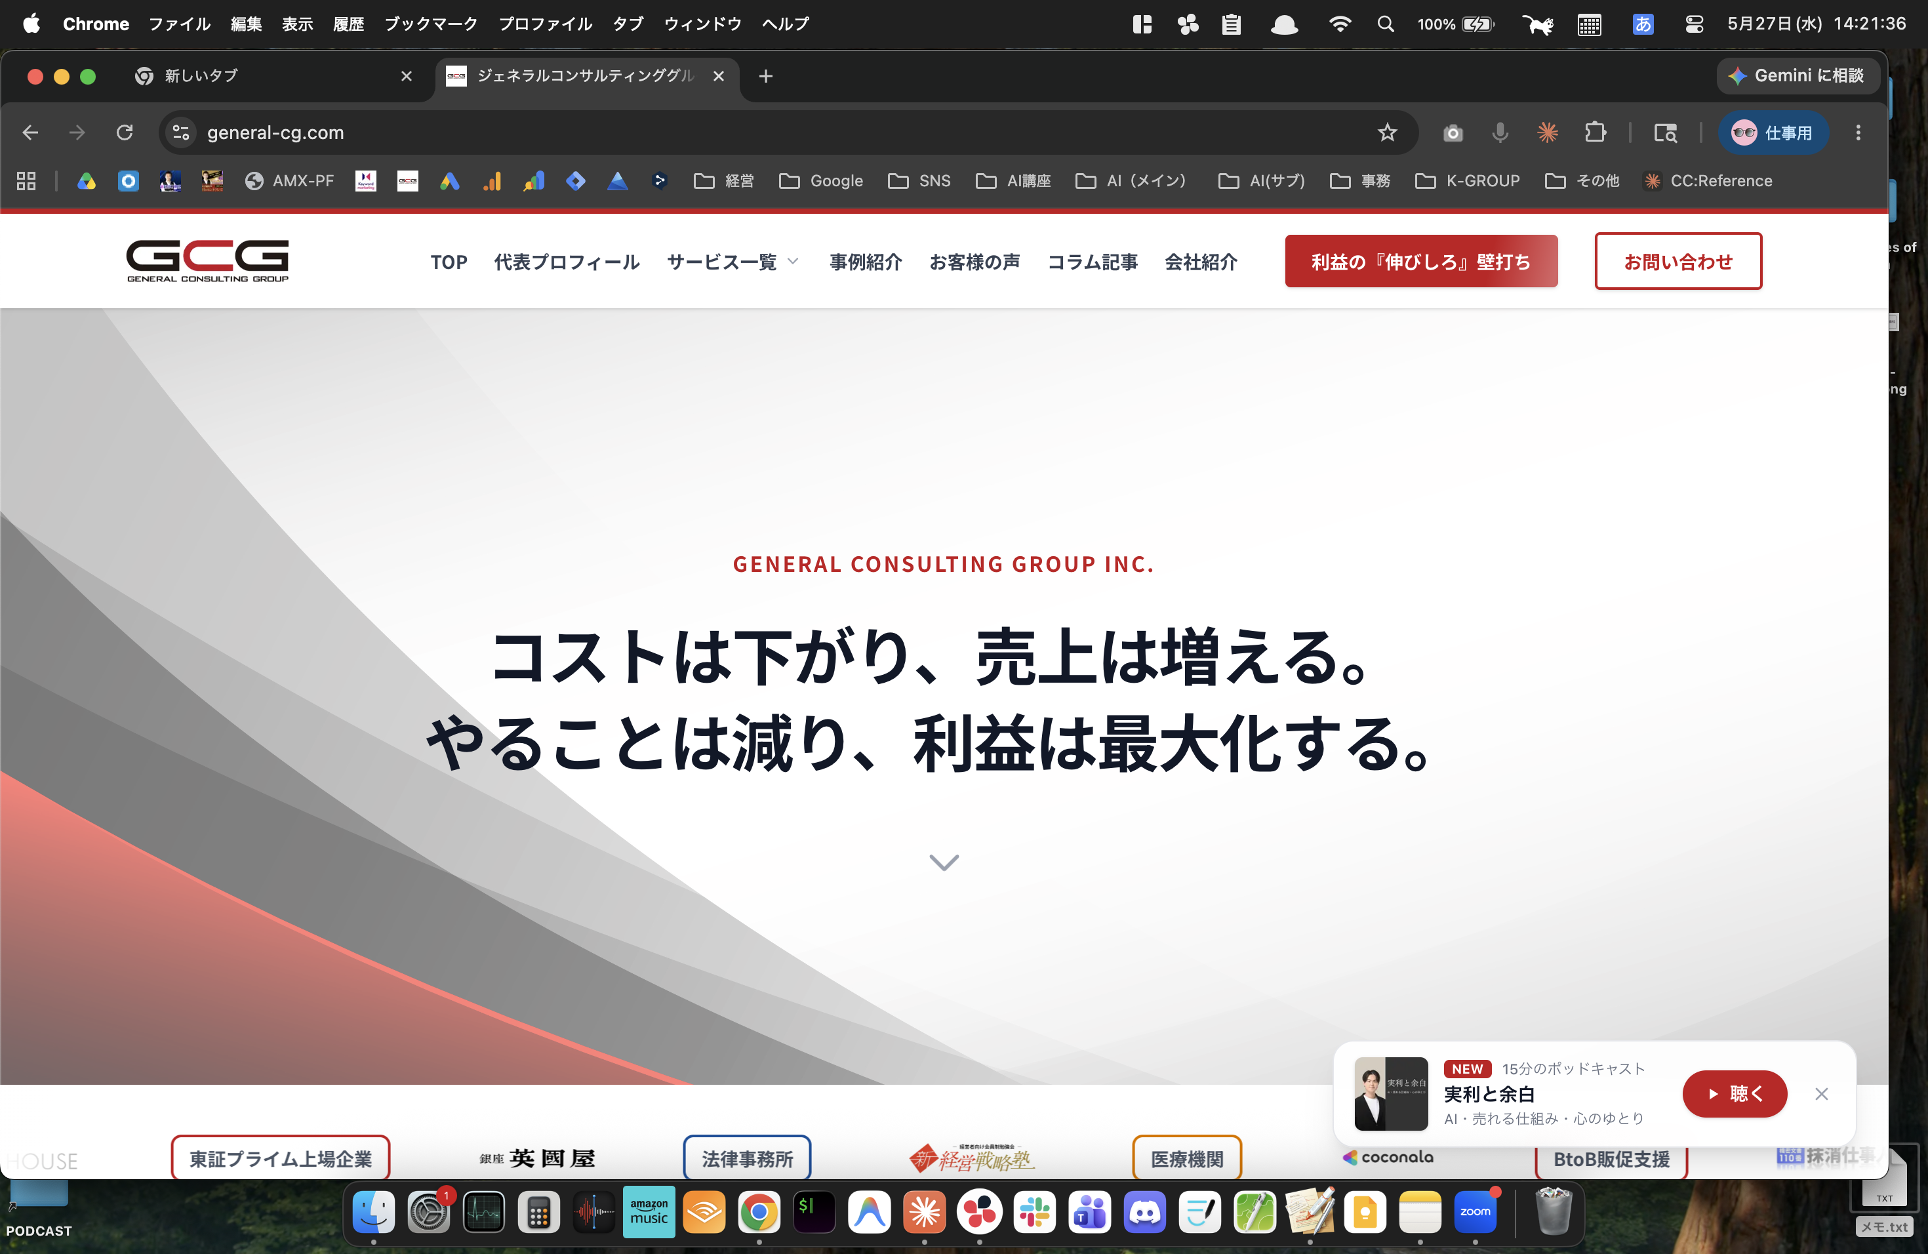The height and width of the screenshot is (1254, 1928).
Task: Click the お問い合わせ button
Action: tap(1677, 261)
